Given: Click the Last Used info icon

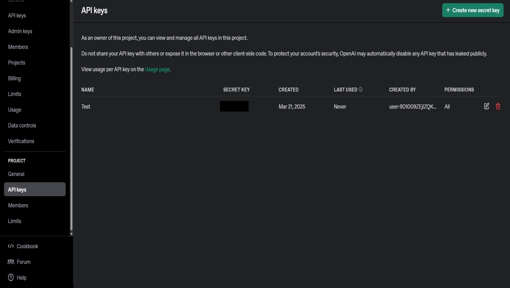Looking at the screenshot, I should (x=360, y=90).
